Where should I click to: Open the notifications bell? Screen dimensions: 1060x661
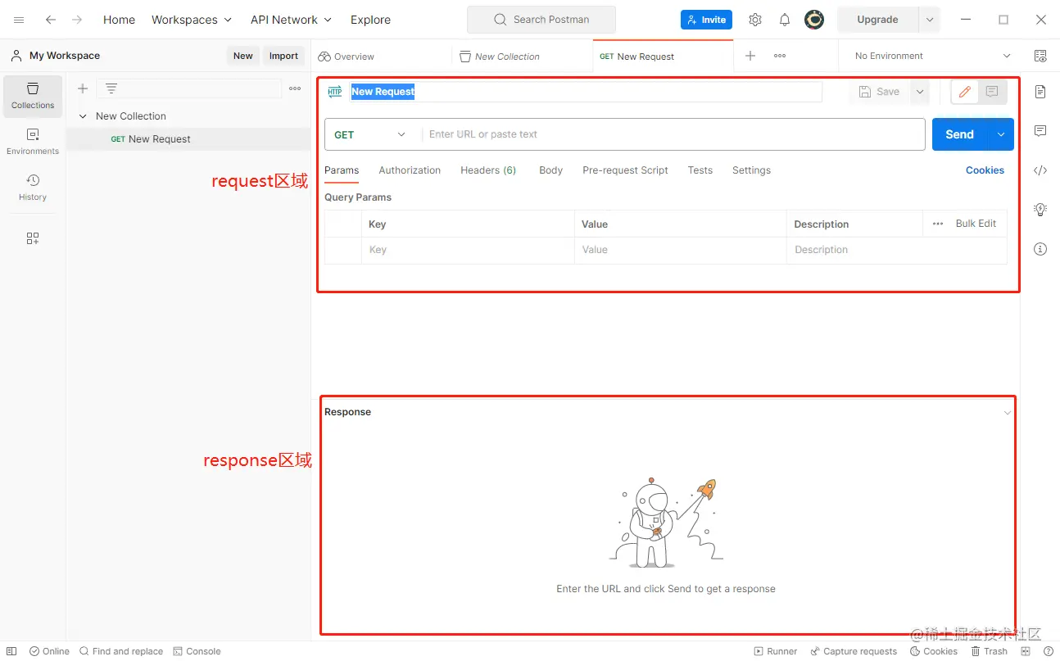pyautogui.click(x=785, y=20)
